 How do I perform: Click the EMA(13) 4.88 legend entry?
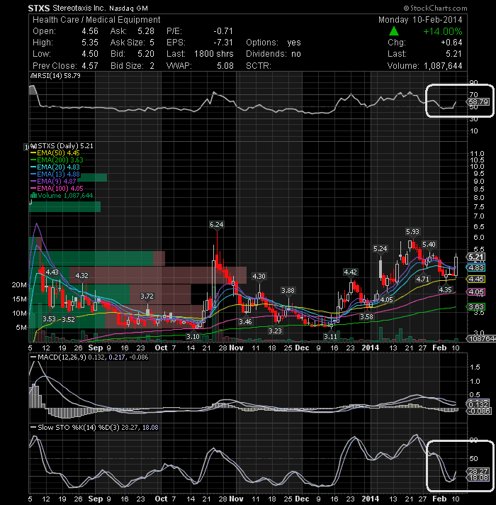(55, 174)
